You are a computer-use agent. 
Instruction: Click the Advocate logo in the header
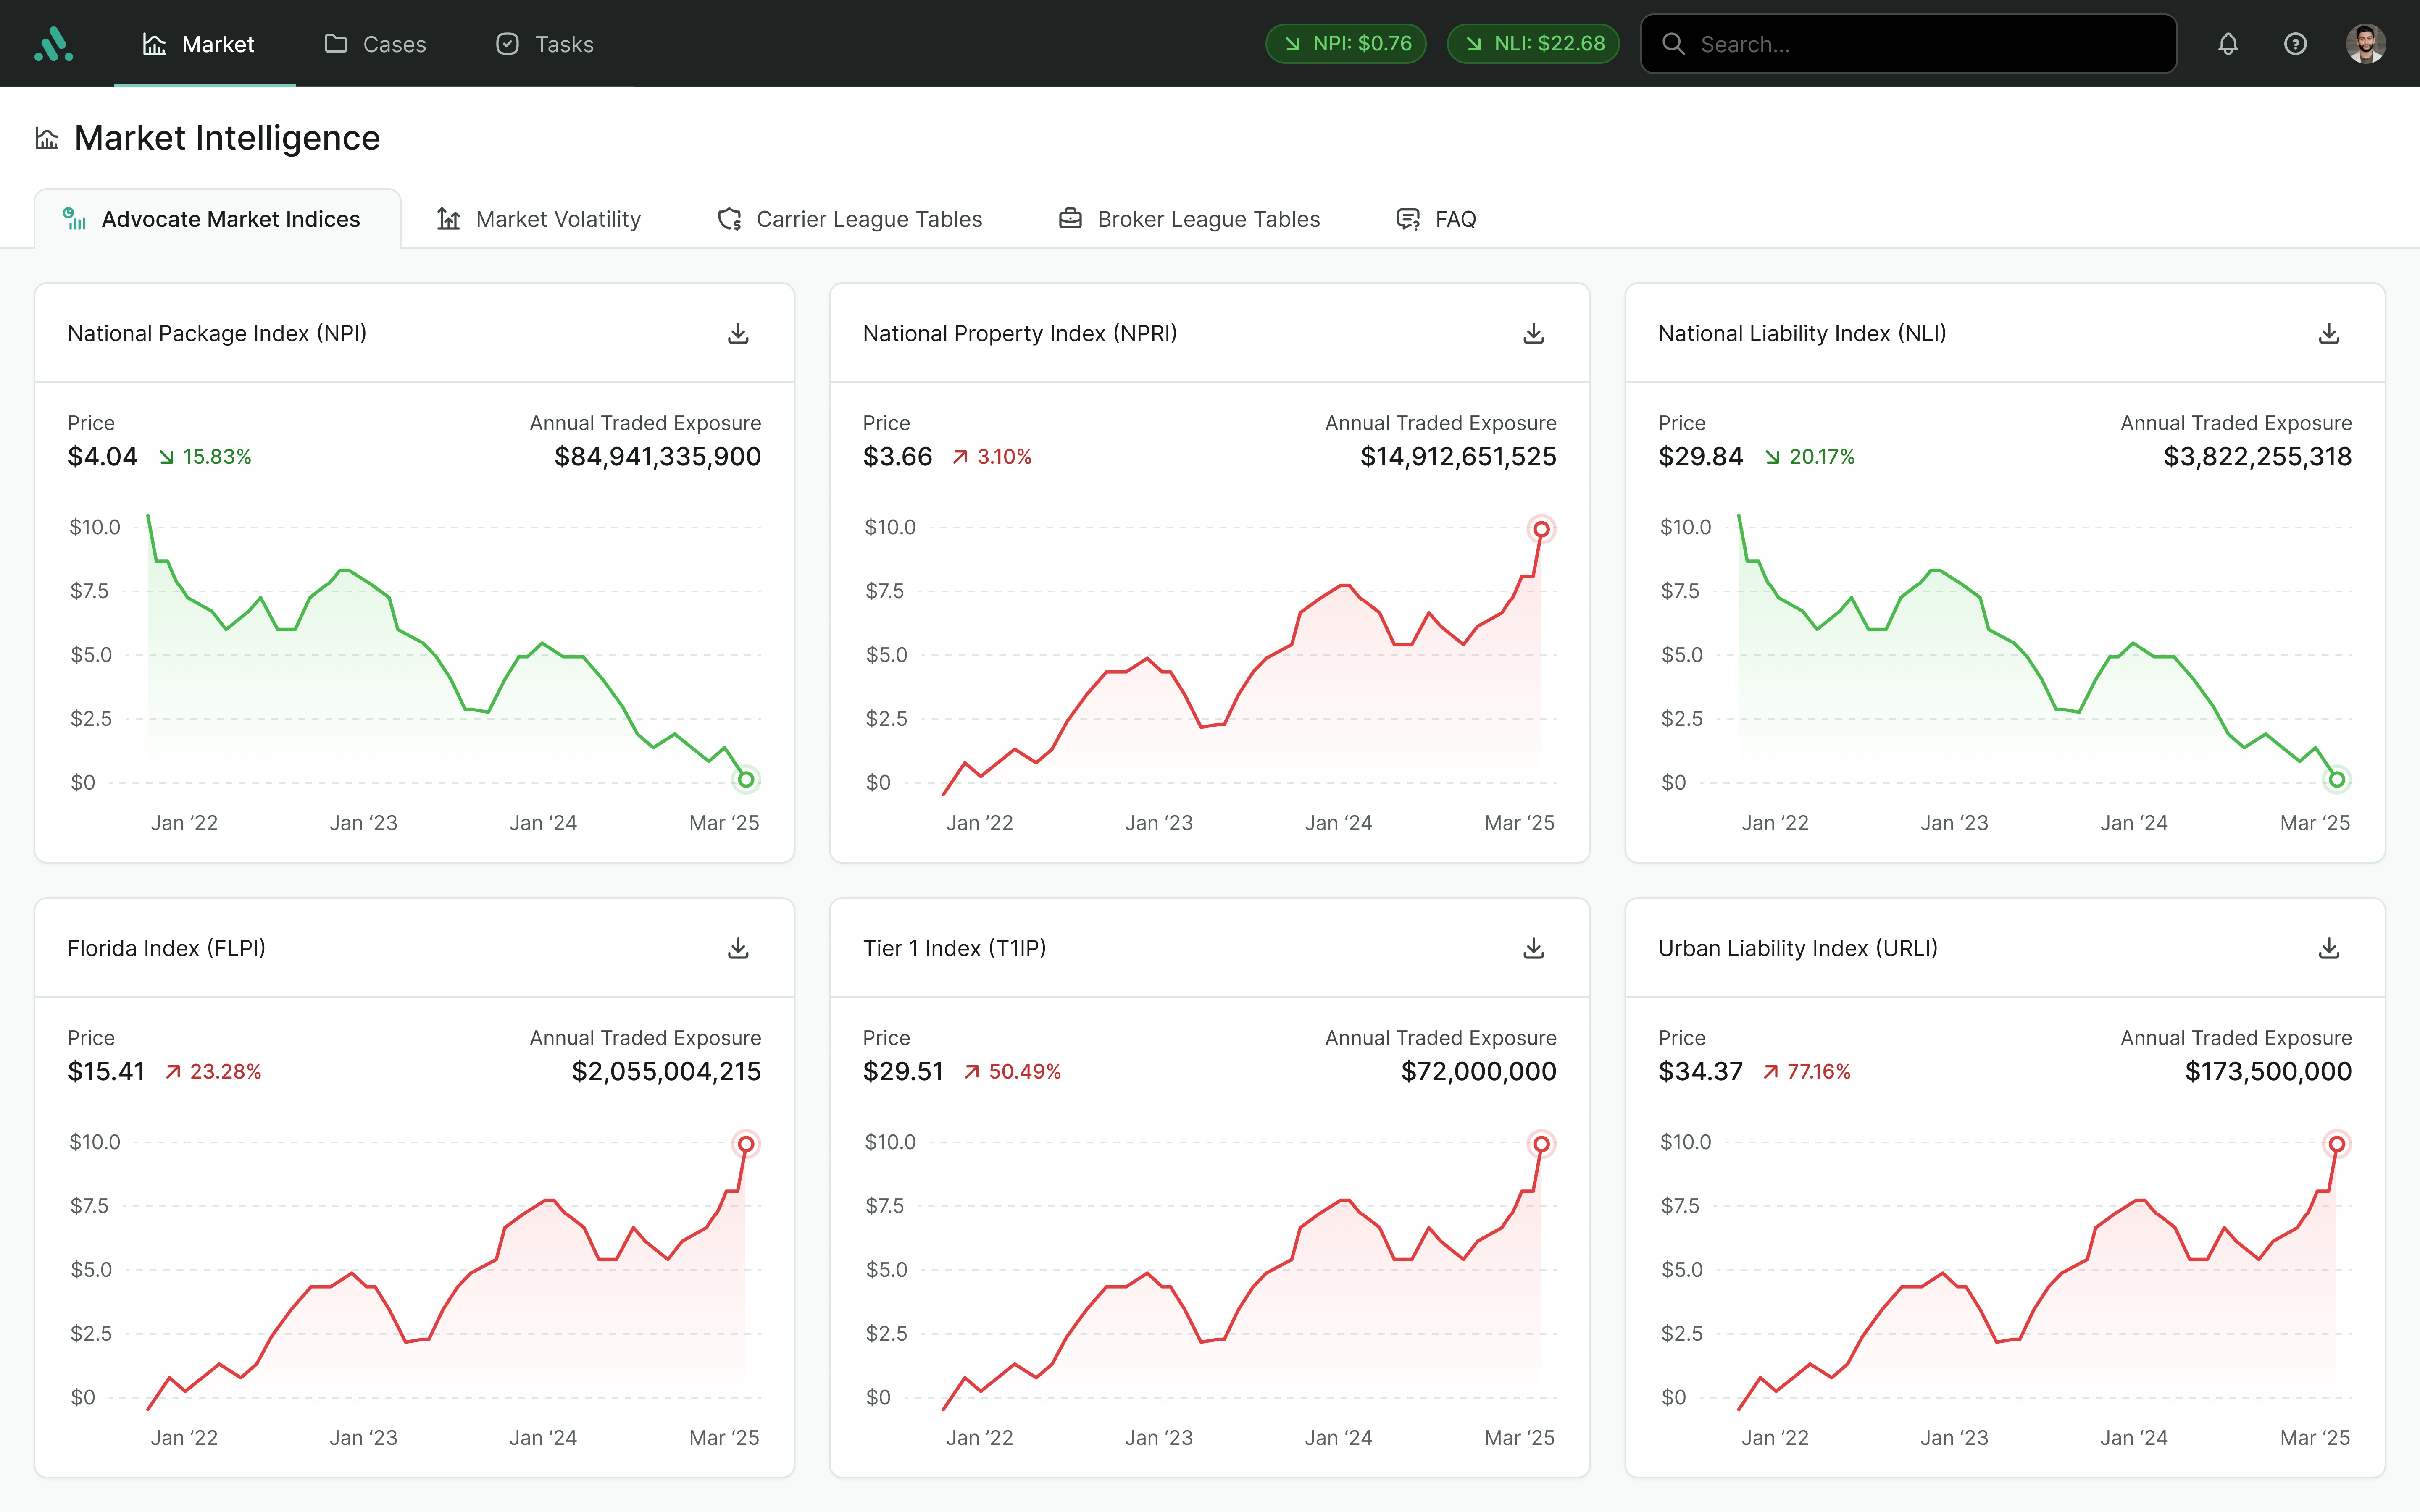pyautogui.click(x=54, y=44)
